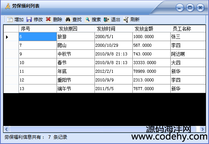Select employee name cell 阿达啊
The image size is (209, 144).
click(188, 54)
